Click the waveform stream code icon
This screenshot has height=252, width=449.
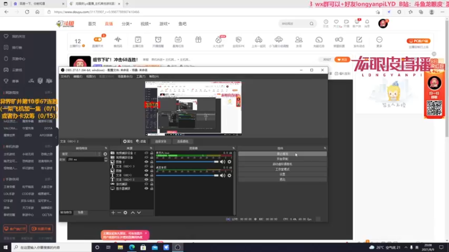click(x=118, y=40)
